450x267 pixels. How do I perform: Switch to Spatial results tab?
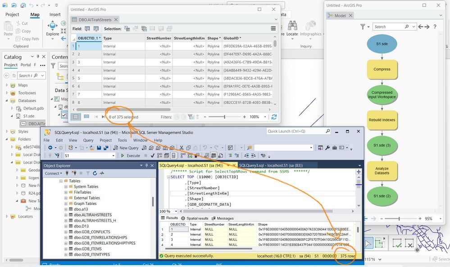point(195,218)
